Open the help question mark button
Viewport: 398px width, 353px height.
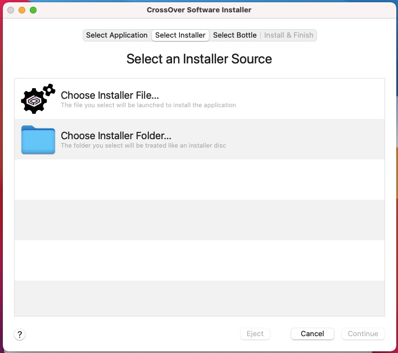[20, 334]
